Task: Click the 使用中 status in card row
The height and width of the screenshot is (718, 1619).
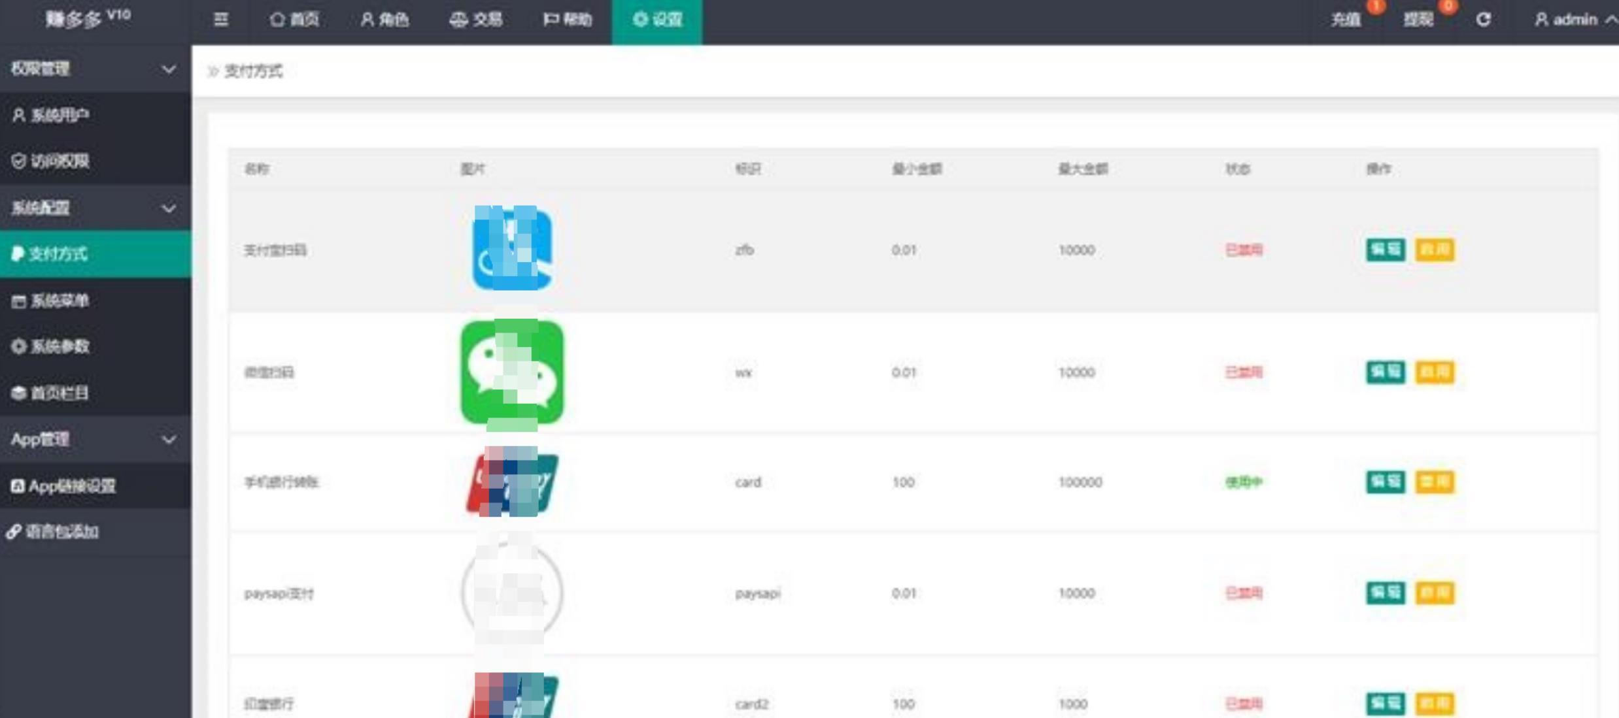Action: pos(1244,482)
